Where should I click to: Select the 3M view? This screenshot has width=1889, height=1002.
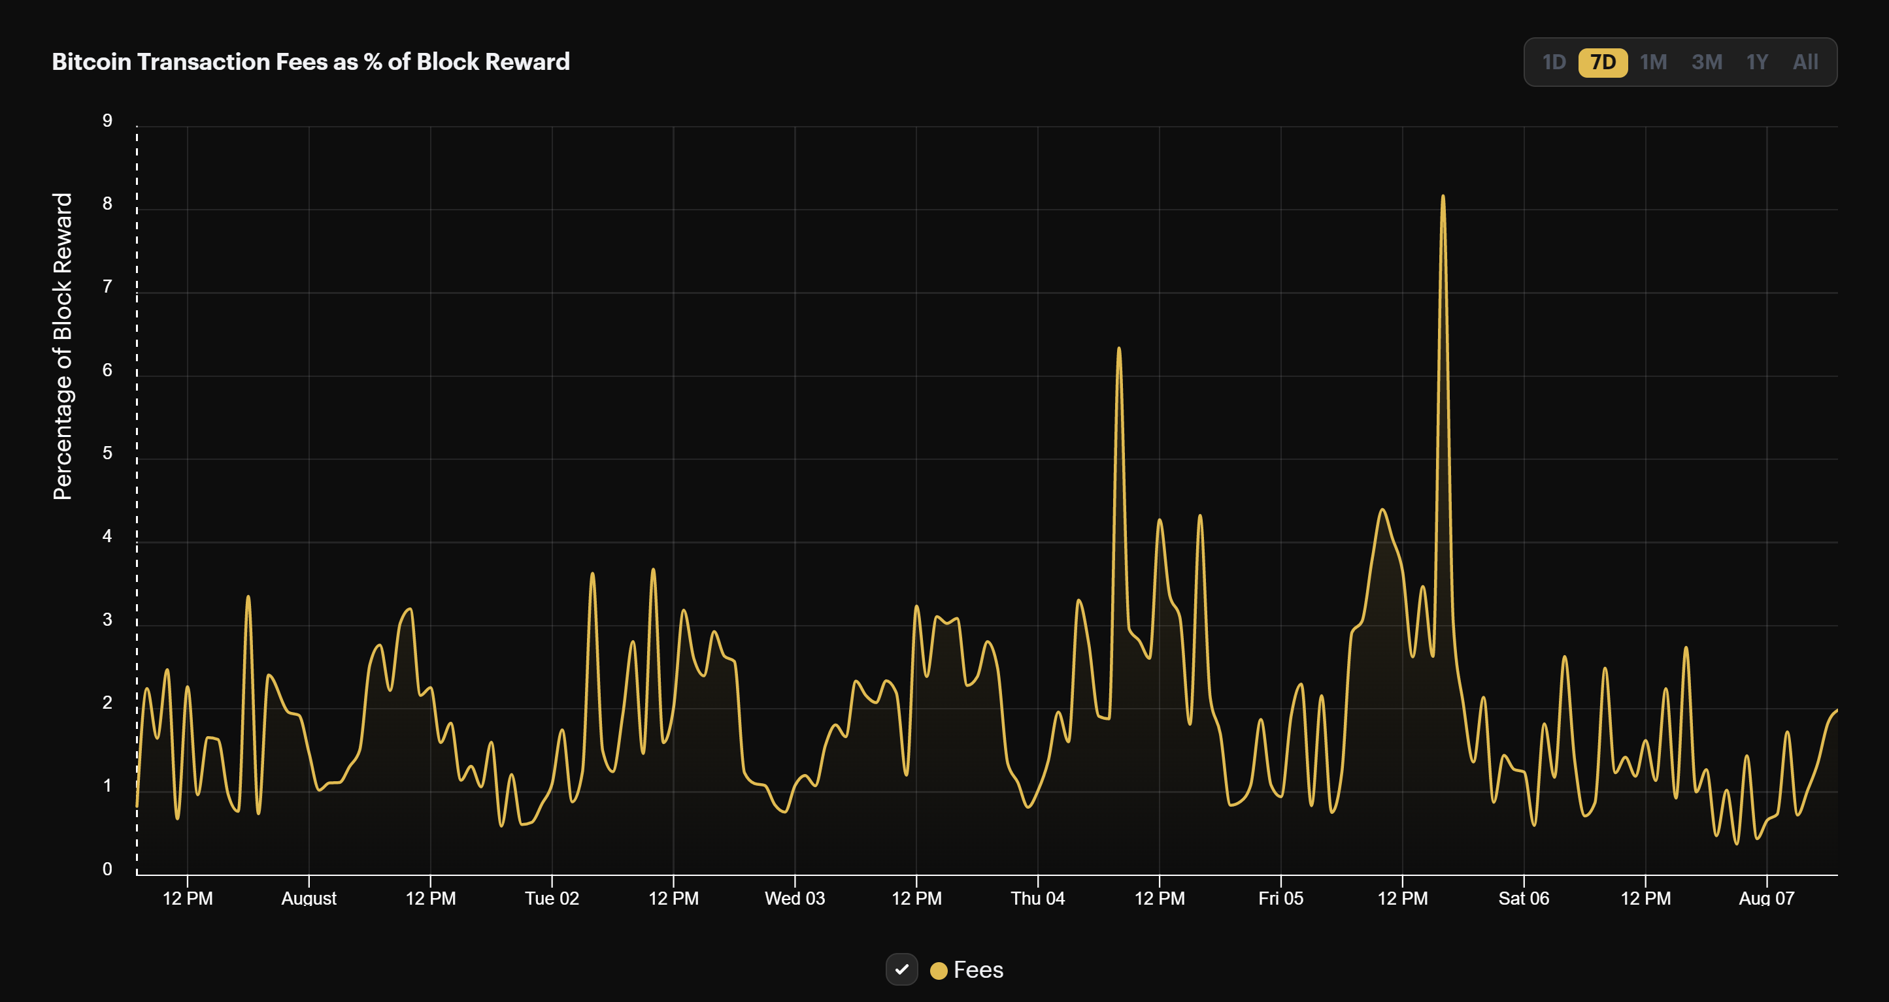1707,62
